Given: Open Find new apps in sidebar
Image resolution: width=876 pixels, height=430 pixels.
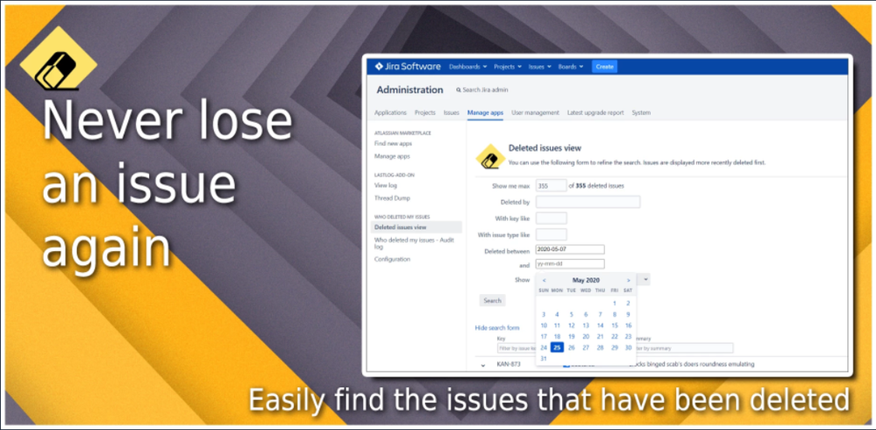Looking at the screenshot, I should [394, 144].
